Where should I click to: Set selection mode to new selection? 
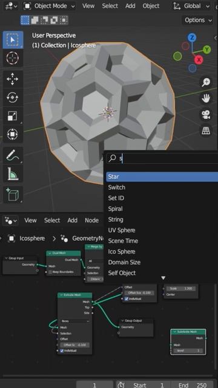(x=25, y=20)
